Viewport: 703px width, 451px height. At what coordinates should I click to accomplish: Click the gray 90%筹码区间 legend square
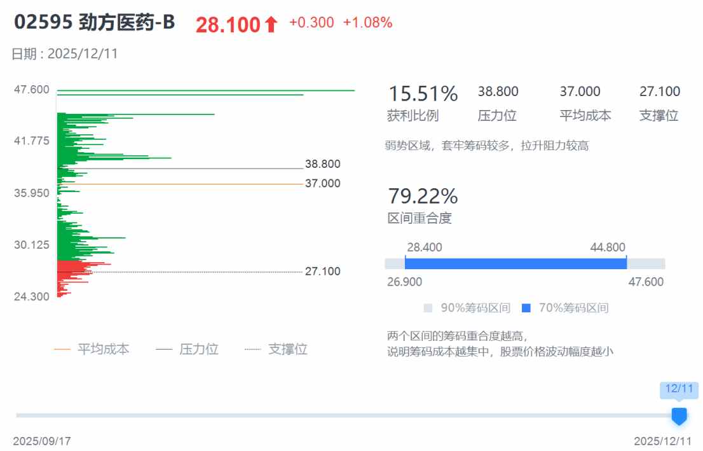[428, 309]
